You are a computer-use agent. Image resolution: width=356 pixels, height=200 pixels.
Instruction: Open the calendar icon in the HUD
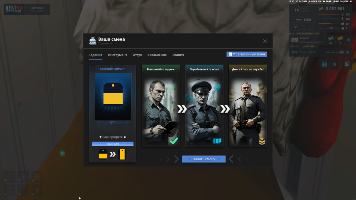click(324, 64)
